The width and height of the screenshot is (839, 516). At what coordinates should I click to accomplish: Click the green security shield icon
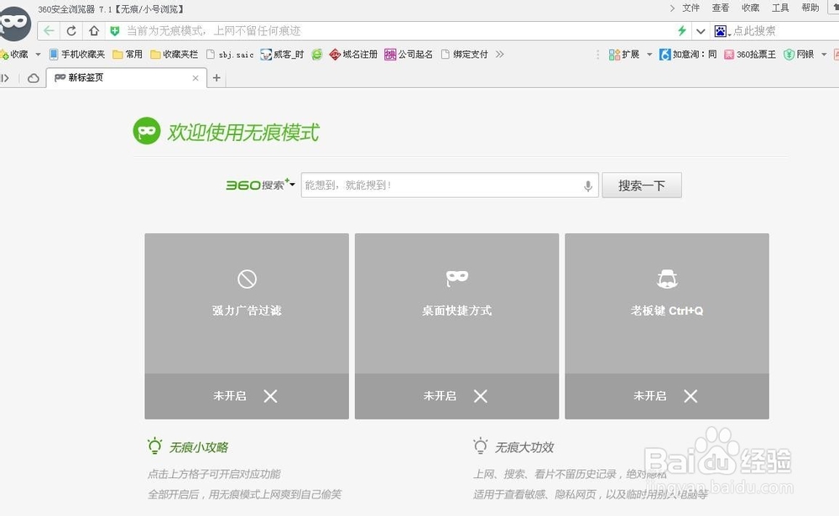coord(114,31)
